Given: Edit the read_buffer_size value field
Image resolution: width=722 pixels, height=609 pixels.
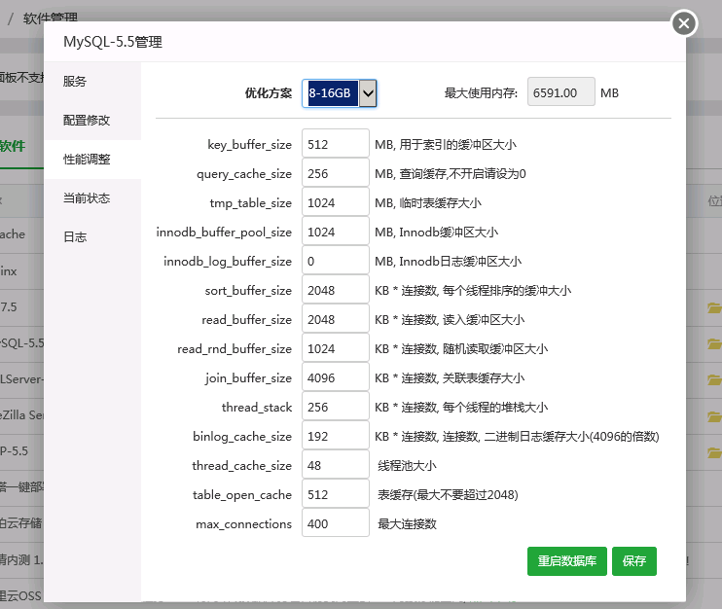Looking at the screenshot, I should (x=335, y=319).
